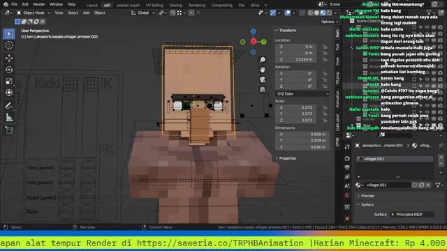Toggle show overlays button

coord(288,13)
